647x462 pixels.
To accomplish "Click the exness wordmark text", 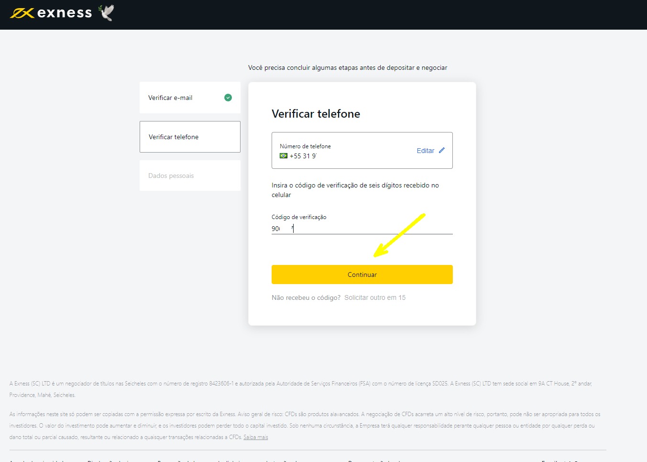I will click(65, 13).
